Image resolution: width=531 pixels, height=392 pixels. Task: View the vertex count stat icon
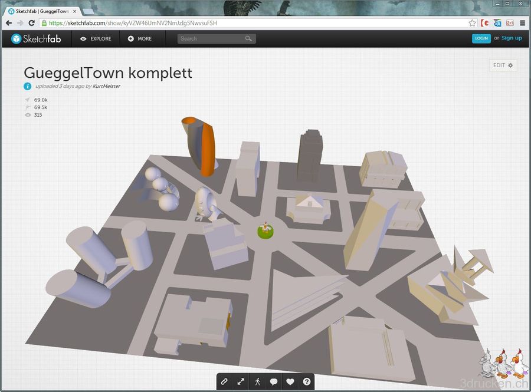[27, 100]
